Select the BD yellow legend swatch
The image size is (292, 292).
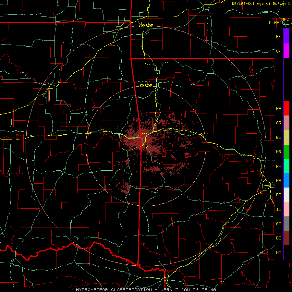click(286, 138)
